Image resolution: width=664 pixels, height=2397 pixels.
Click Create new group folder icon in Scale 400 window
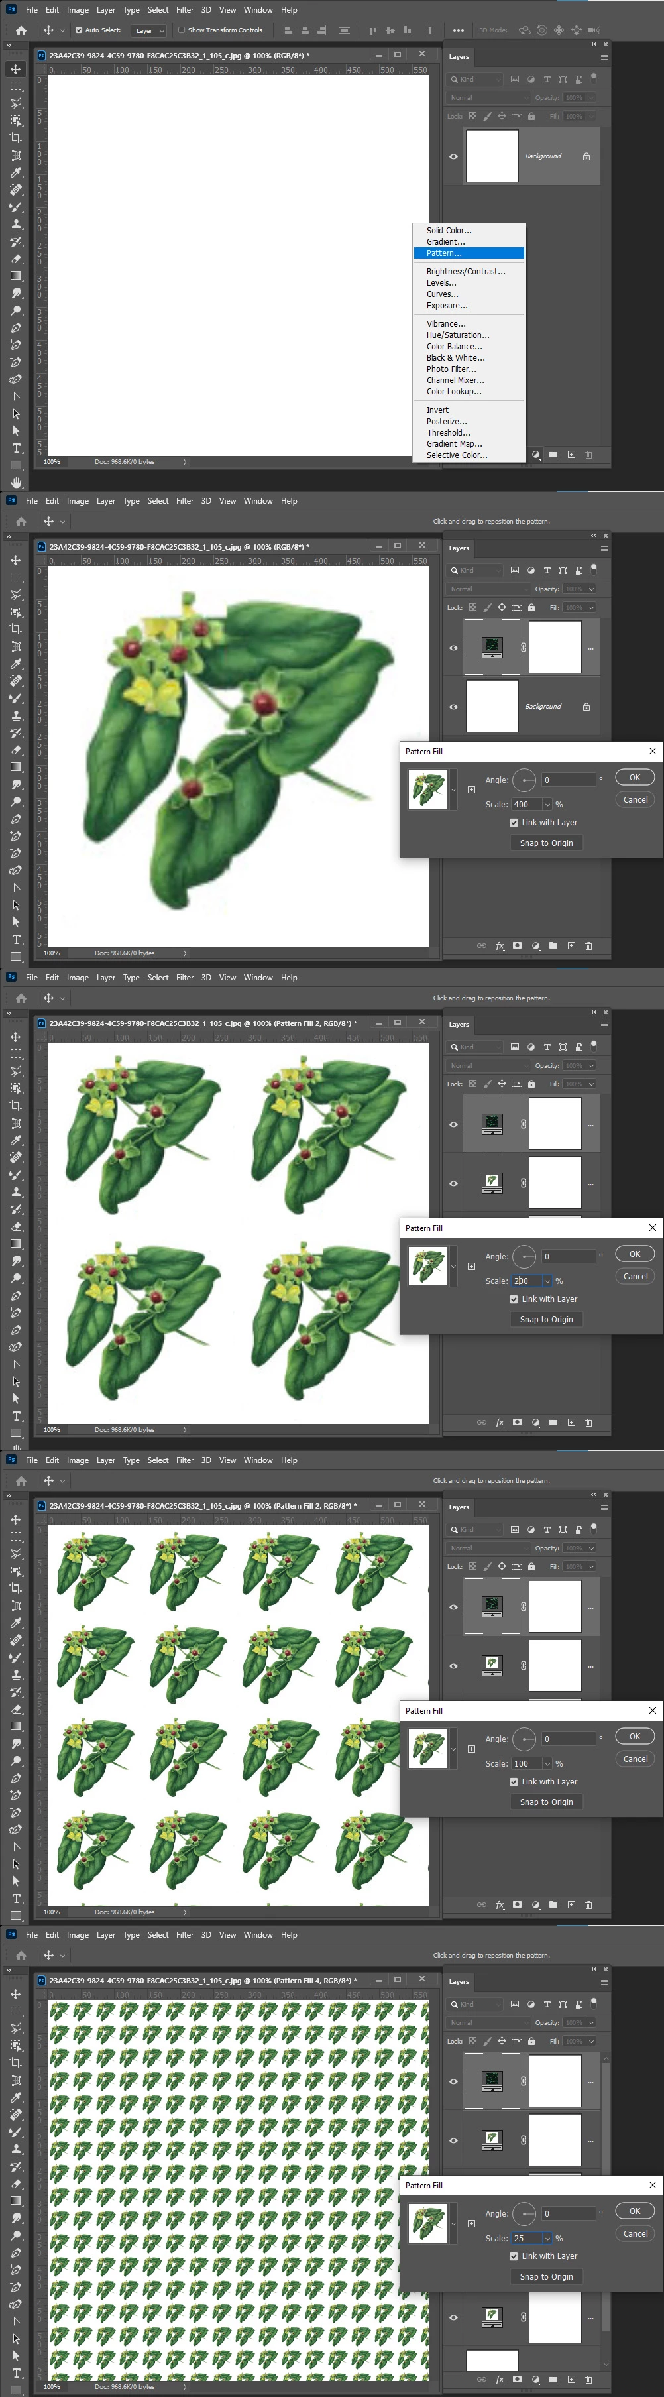(x=553, y=945)
